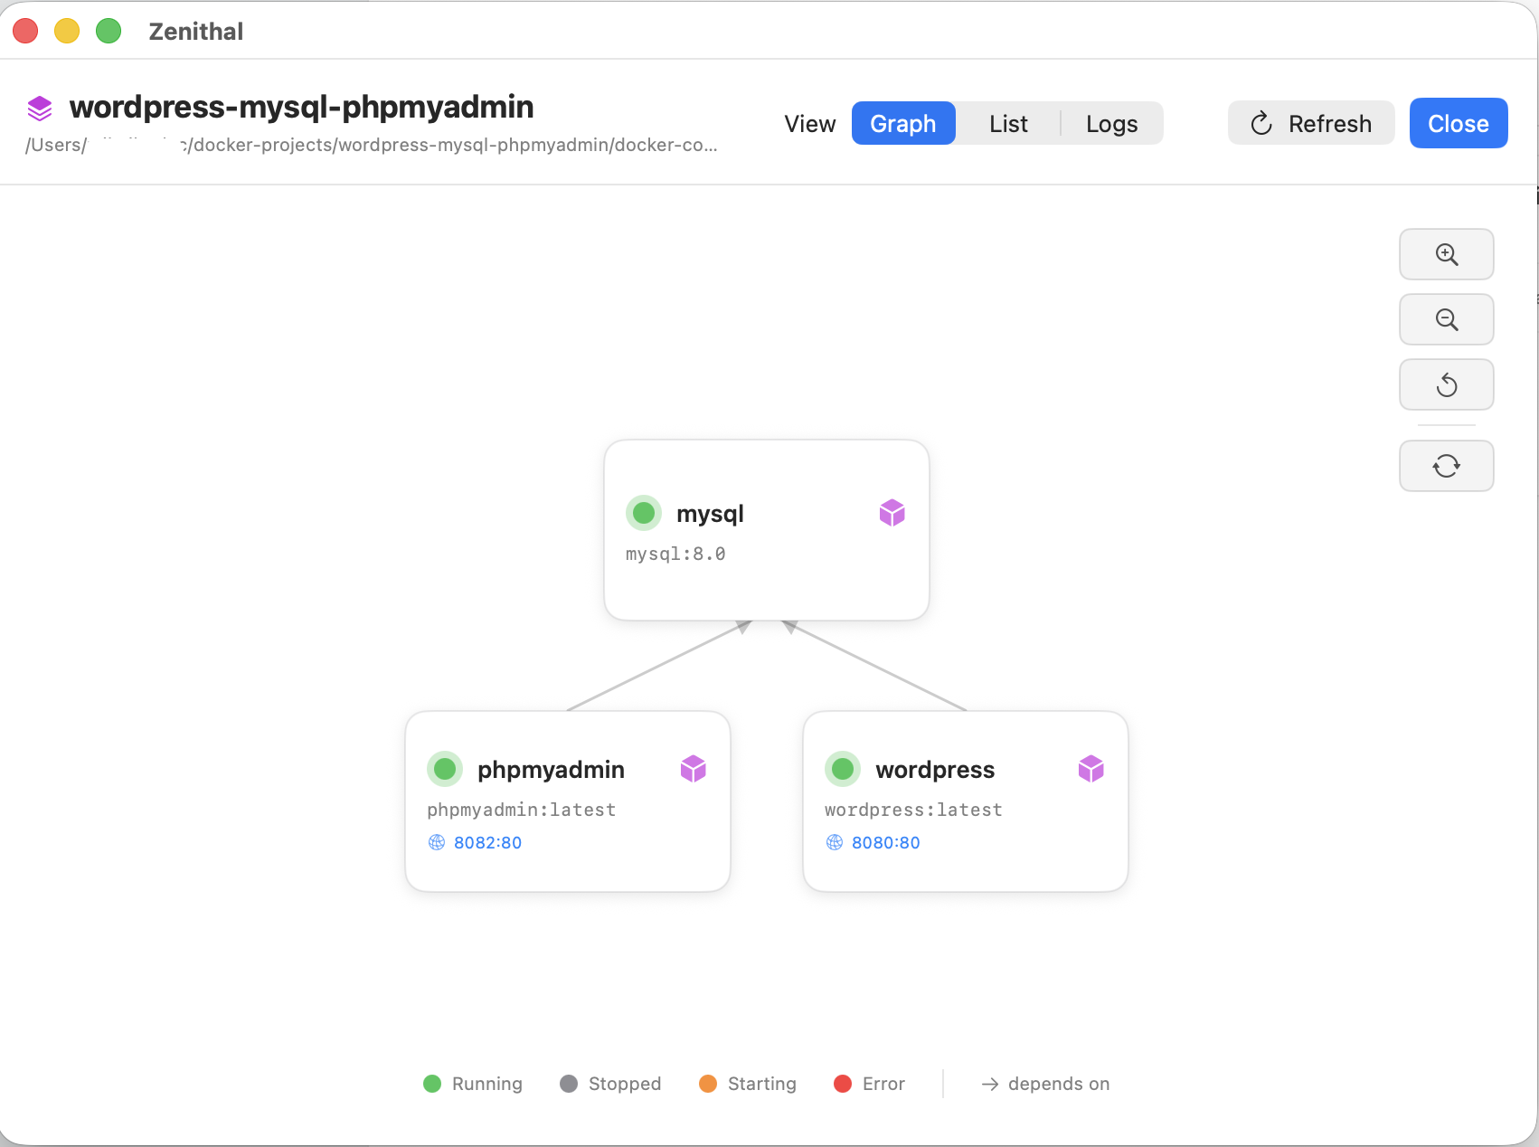
Task: Reset the graph zoom level
Action: (x=1446, y=384)
